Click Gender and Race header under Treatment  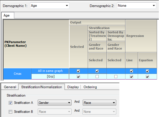coord(97,47)
